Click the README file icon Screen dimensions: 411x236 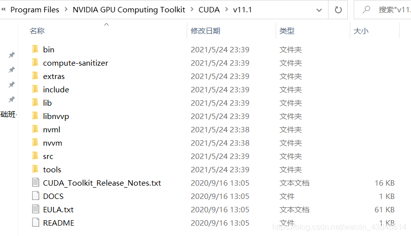(x=35, y=223)
